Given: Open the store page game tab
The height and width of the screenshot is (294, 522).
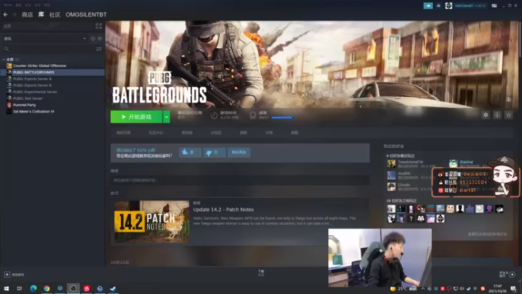Looking at the screenshot, I should (x=123, y=133).
